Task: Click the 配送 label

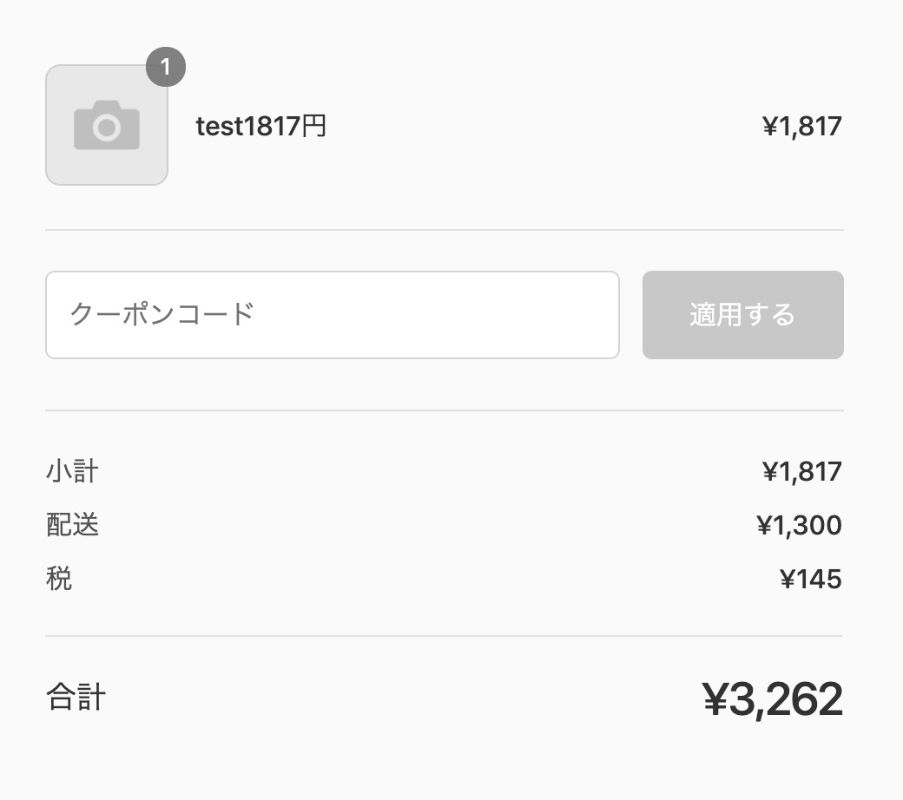Action: pyautogui.click(x=72, y=525)
